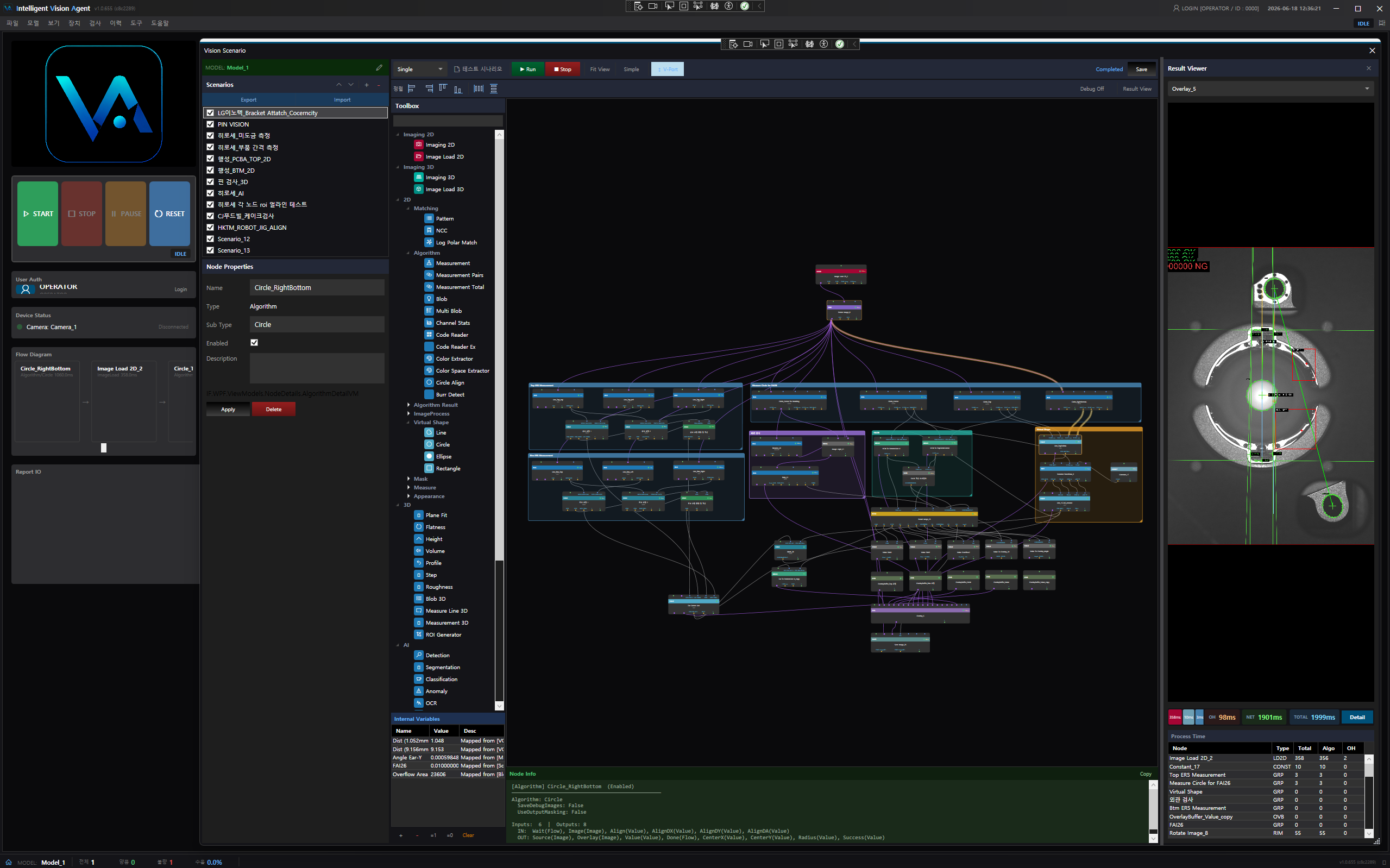Open the Single mode dropdown
The height and width of the screenshot is (868, 1390).
click(x=419, y=69)
